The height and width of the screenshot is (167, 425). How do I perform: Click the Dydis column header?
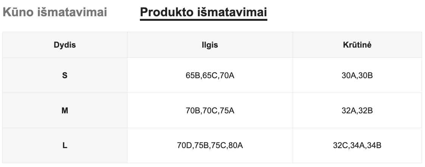point(65,45)
